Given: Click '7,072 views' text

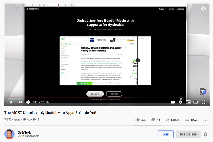Looking at the screenshot, I should [12, 119].
